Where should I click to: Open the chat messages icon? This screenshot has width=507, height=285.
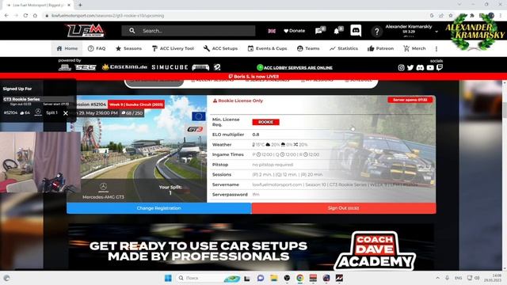point(319,31)
